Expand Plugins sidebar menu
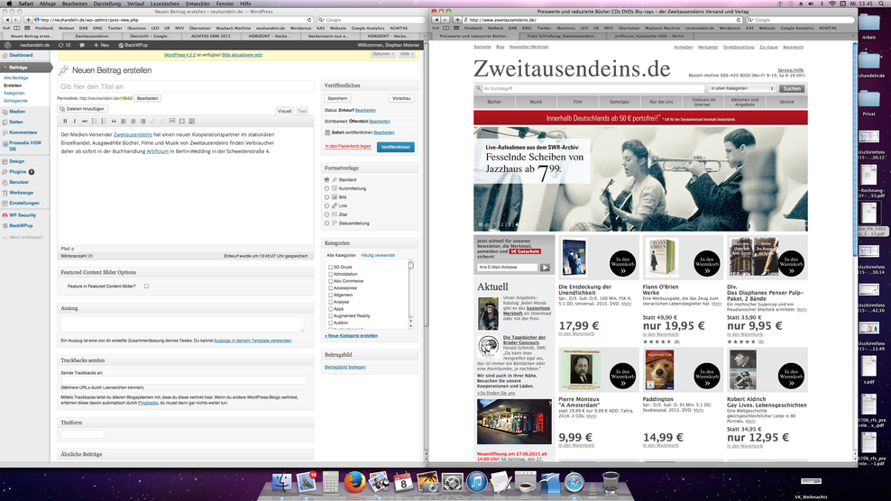Image resolution: width=891 pixels, height=501 pixels. pyautogui.click(x=19, y=171)
